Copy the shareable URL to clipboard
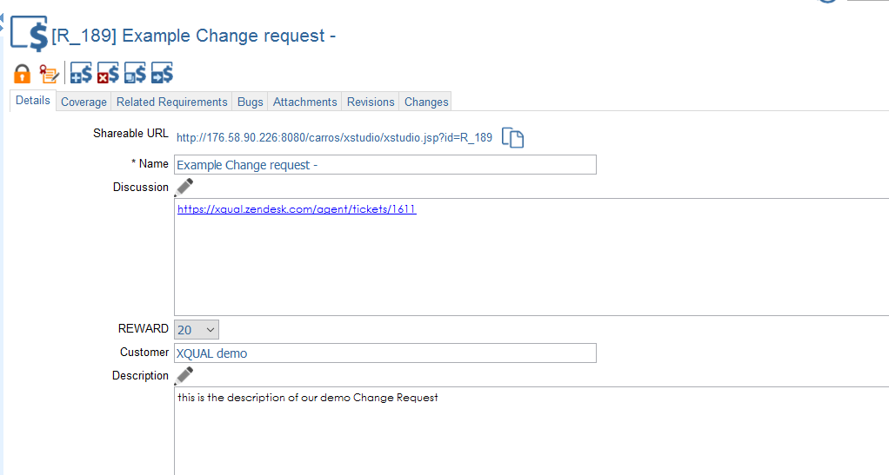Image resolution: width=889 pixels, height=475 pixels. (x=512, y=138)
